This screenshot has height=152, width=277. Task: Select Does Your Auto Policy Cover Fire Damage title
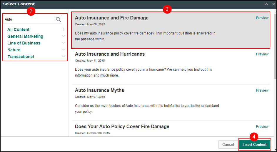[x=122, y=126]
